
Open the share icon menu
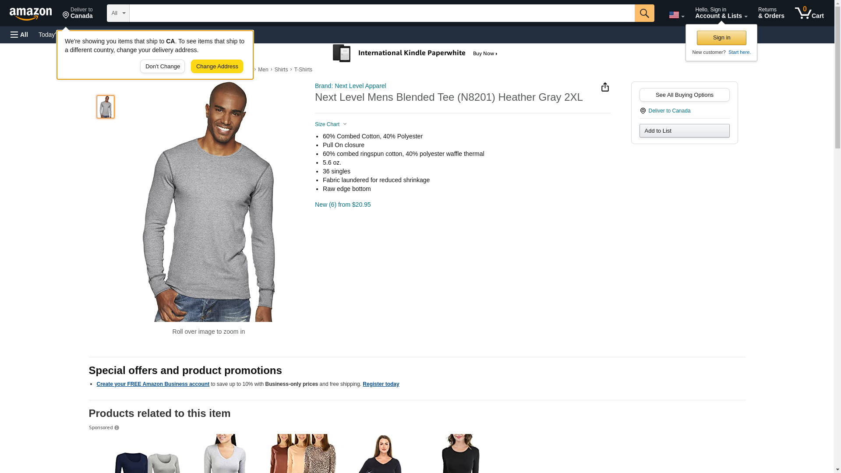point(605,87)
